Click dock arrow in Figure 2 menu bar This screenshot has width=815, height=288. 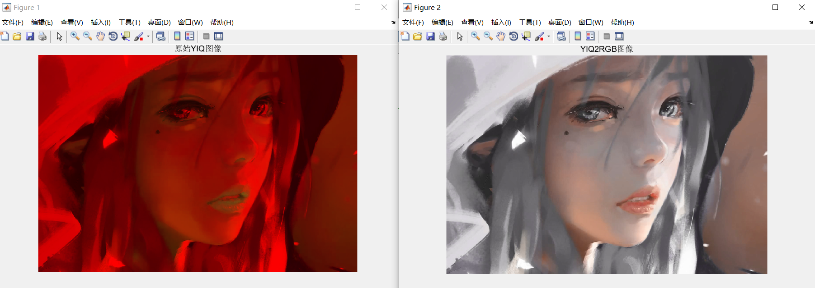coord(811,23)
